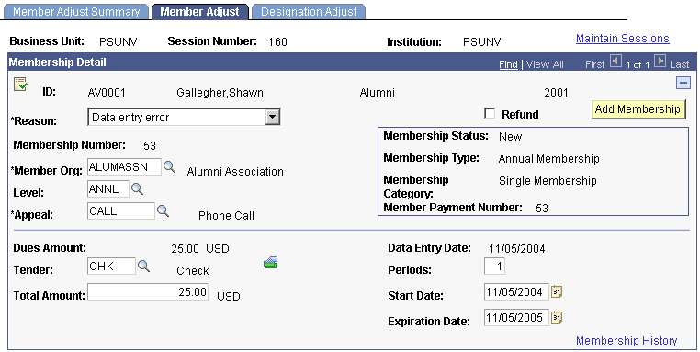Click the Membership Status value New
700x352 pixels.
tap(510, 137)
